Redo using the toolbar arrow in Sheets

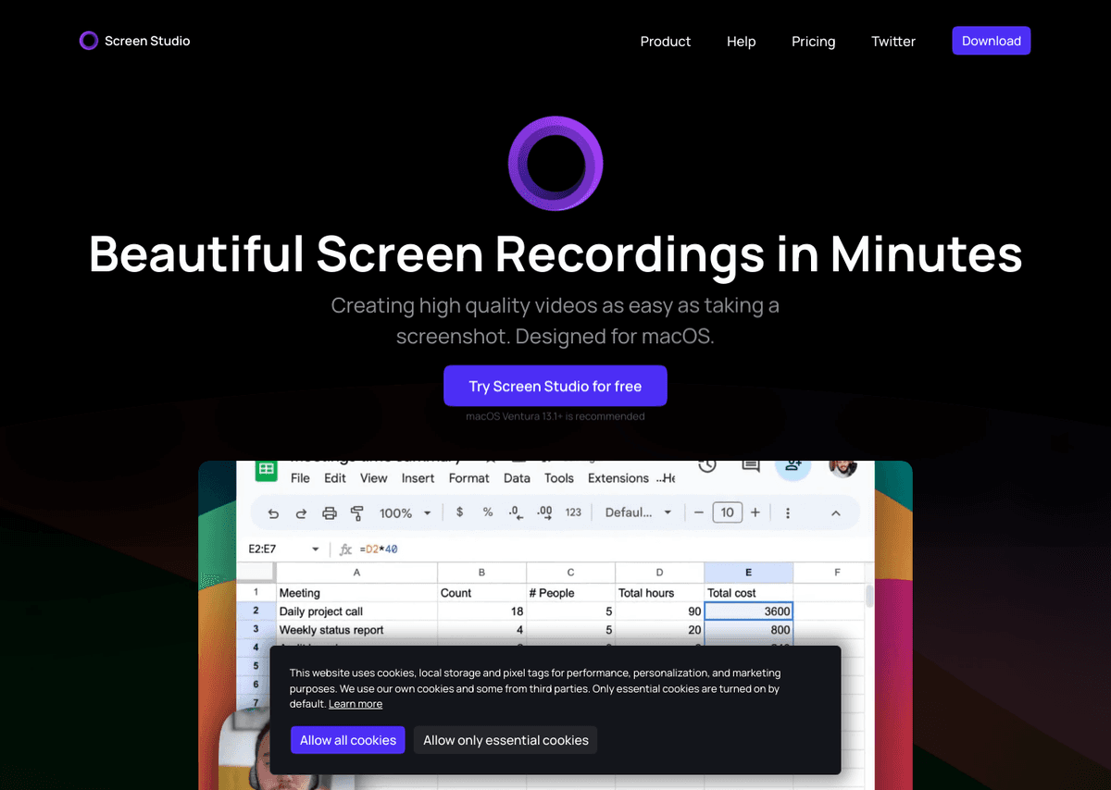pos(301,512)
